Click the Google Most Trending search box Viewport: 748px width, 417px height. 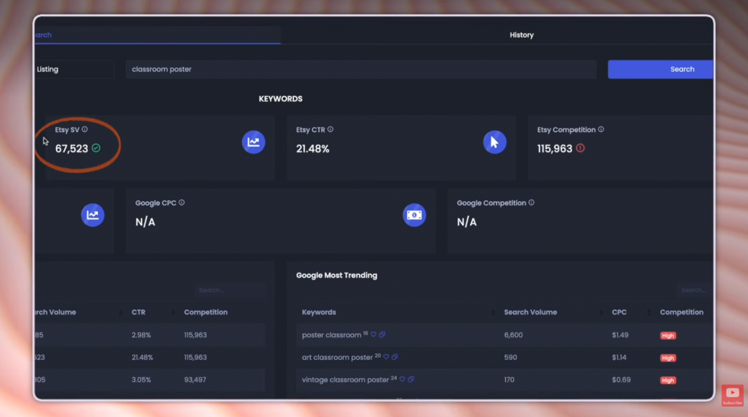[x=694, y=290]
